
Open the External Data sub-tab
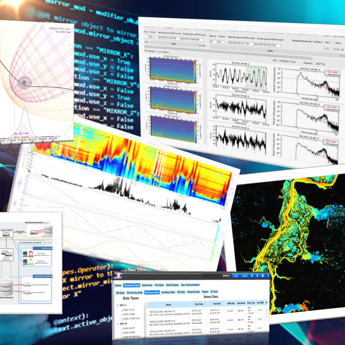pos(194,292)
